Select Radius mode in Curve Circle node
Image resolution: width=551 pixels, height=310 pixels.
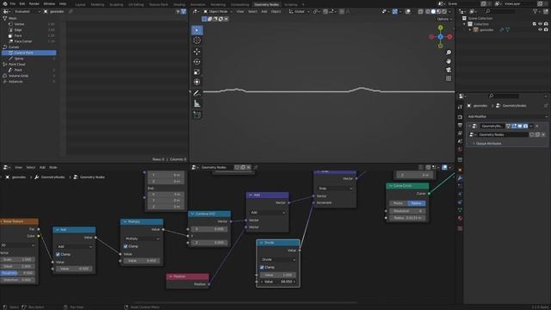click(417, 203)
